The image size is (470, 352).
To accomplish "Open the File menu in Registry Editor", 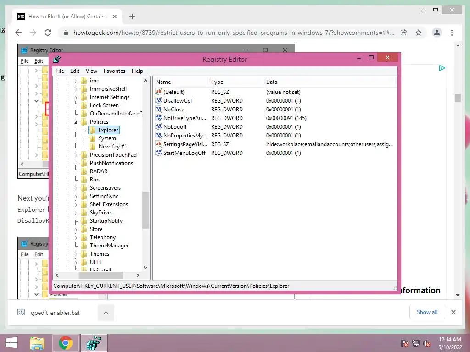I will point(60,71).
